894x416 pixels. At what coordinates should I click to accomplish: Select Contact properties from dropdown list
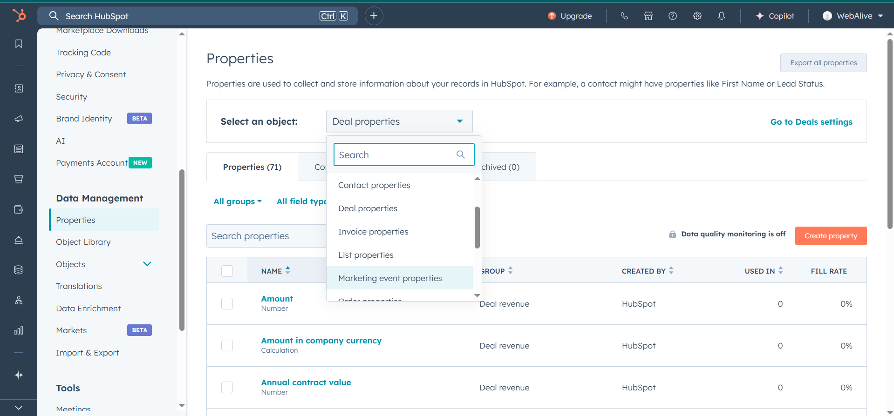pos(400,185)
